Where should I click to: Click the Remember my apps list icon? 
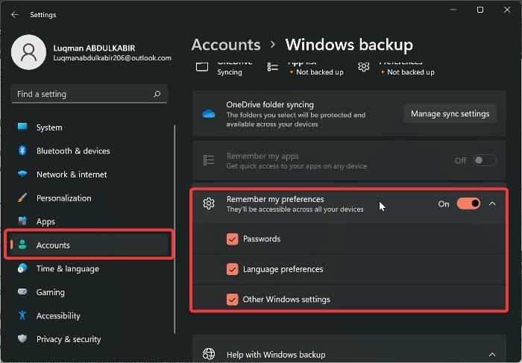[x=209, y=160]
